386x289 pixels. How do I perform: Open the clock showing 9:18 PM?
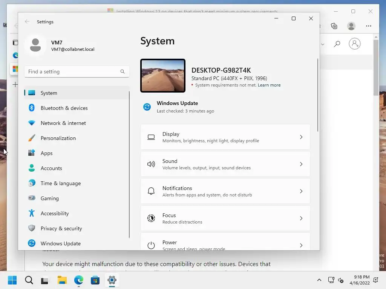360,280
